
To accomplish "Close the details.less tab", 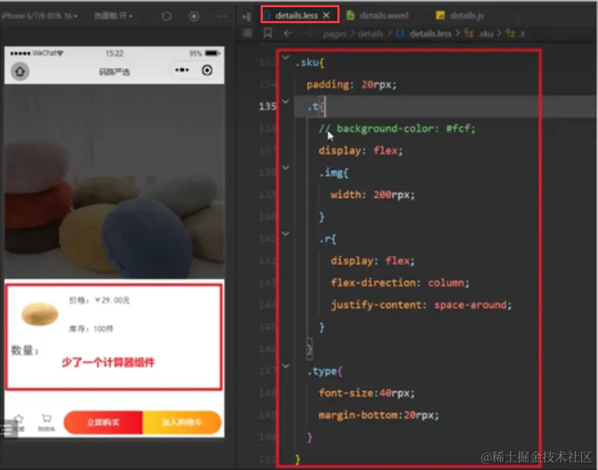I will click(x=327, y=15).
